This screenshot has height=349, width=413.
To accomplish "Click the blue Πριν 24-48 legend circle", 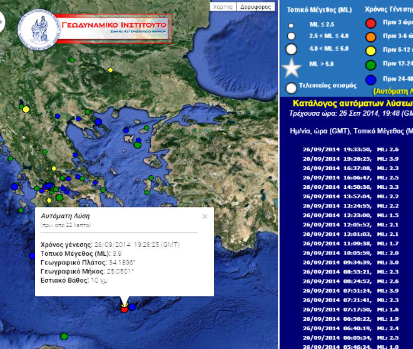I will click(370, 79).
